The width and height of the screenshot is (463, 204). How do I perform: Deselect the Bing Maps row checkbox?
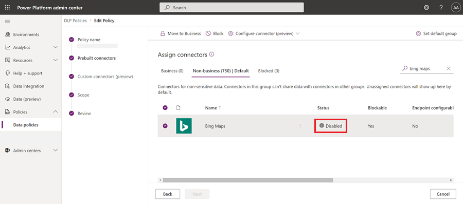pyautogui.click(x=165, y=126)
